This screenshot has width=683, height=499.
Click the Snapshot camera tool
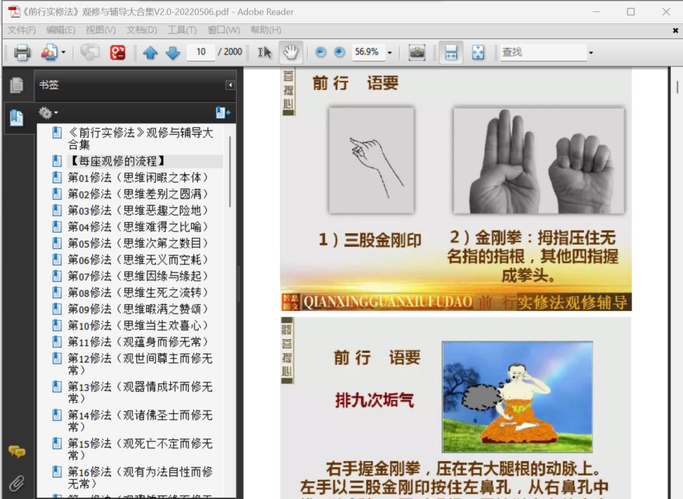pyautogui.click(x=417, y=52)
